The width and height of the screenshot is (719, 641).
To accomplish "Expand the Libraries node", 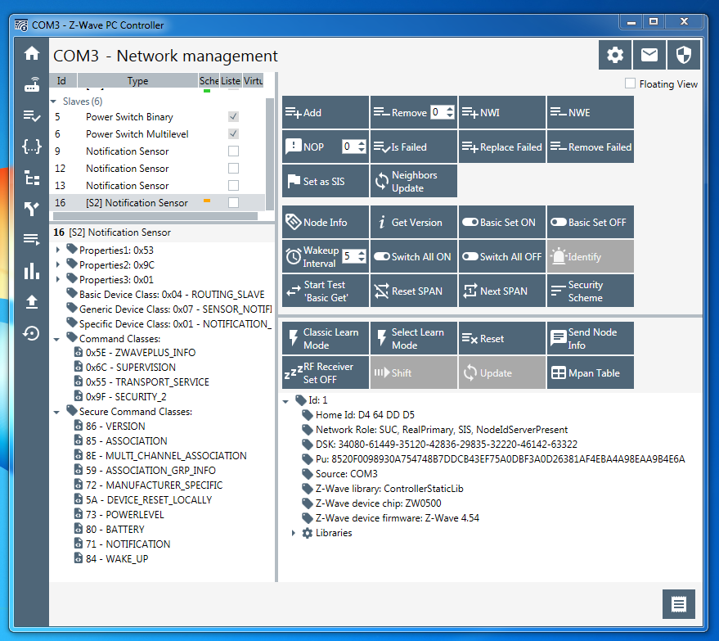I will (x=294, y=533).
